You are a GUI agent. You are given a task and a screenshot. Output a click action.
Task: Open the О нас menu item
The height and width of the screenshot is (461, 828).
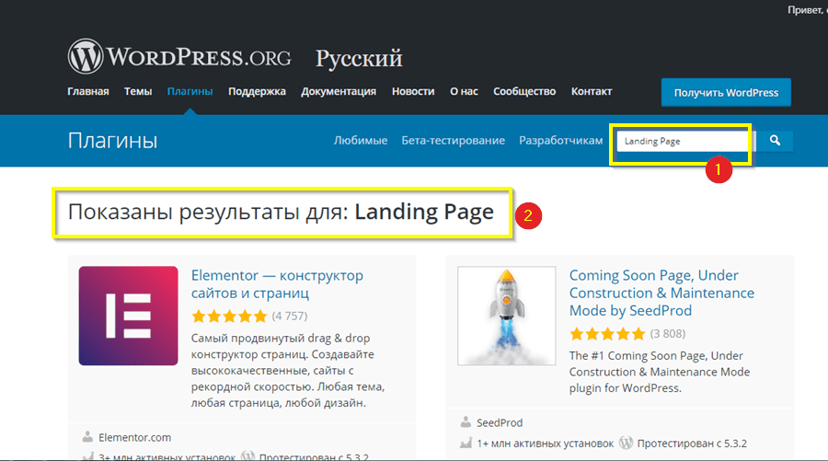pyautogui.click(x=464, y=91)
